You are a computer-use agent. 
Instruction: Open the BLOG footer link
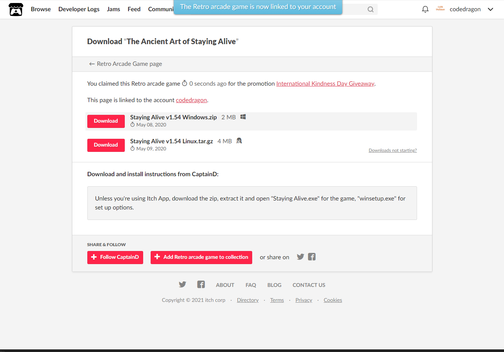(274, 285)
